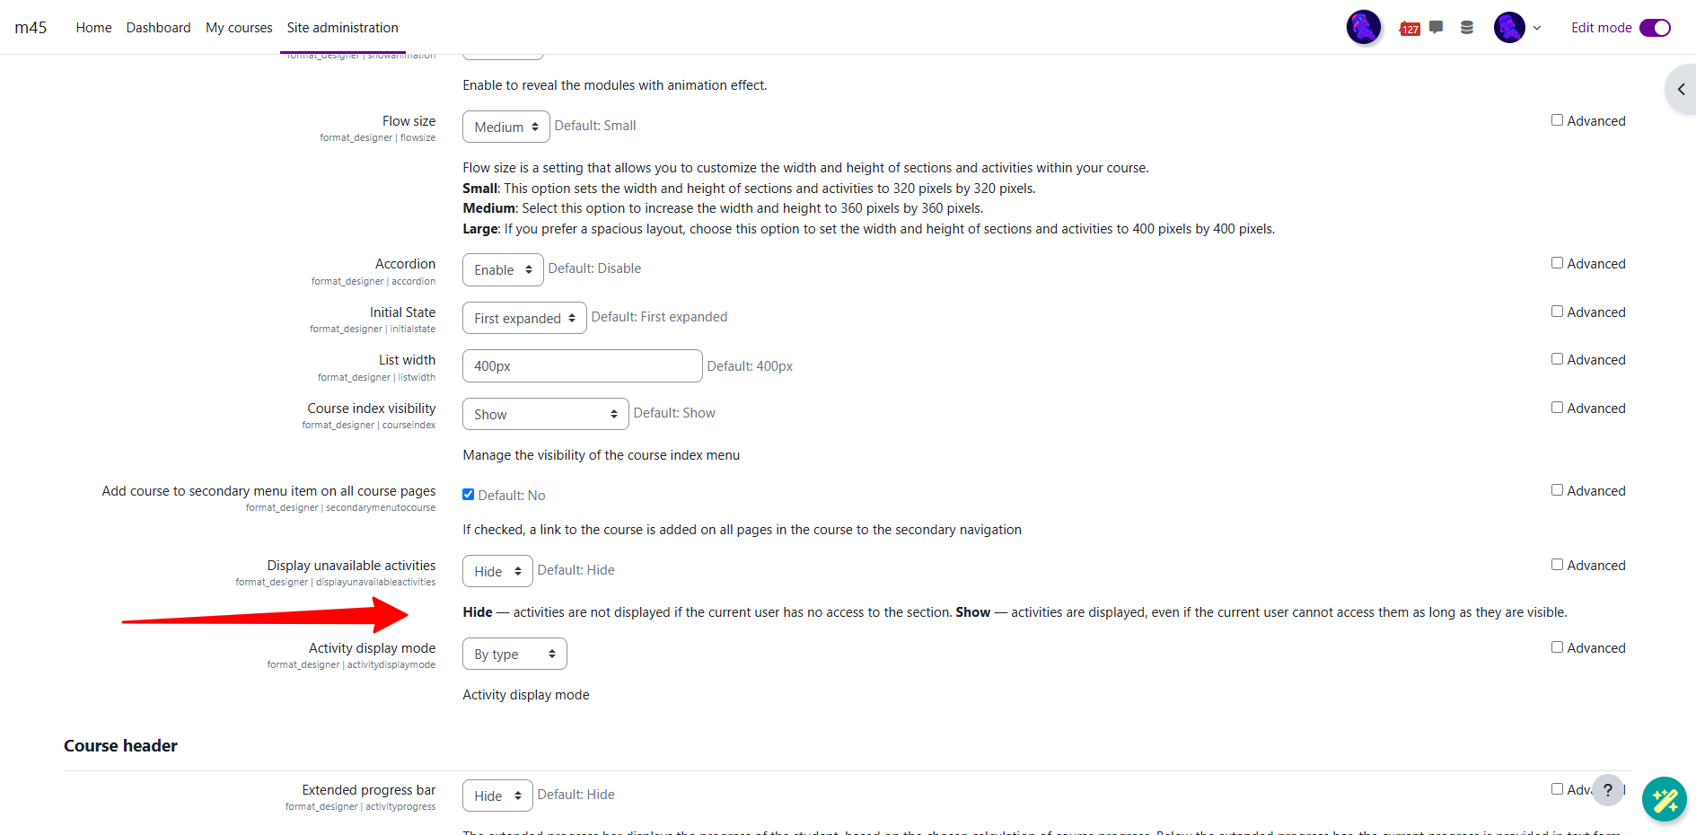The height and width of the screenshot is (835, 1696).
Task: Open the Activity display mode dropdown
Action: pyautogui.click(x=514, y=654)
